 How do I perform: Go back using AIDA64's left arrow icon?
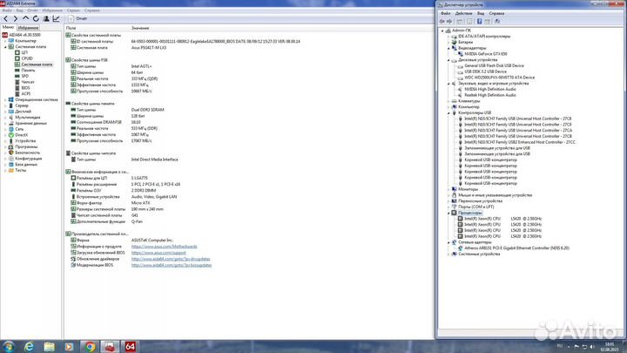(x=5, y=18)
